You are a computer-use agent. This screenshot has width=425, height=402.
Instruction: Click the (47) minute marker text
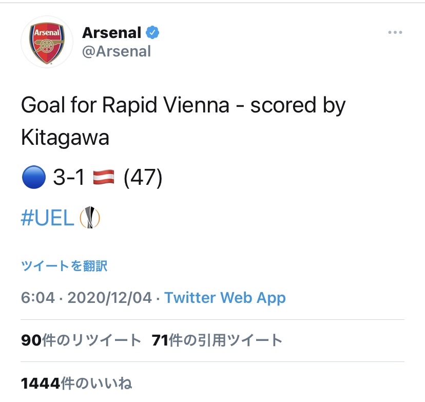point(143,178)
